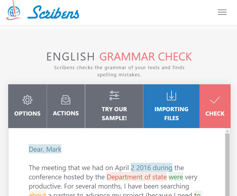
Task: Click the Scribens globe logo icon
Action: [x=14, y=12]
